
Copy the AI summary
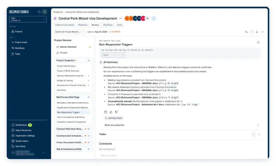[106, 112]
